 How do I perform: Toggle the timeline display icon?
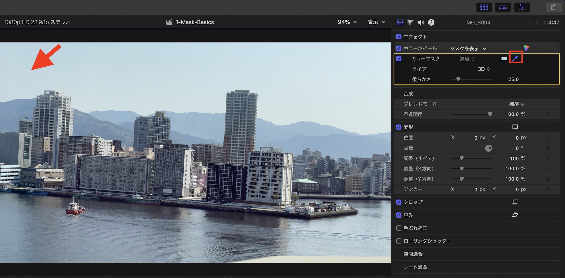(x=503, y=7)
